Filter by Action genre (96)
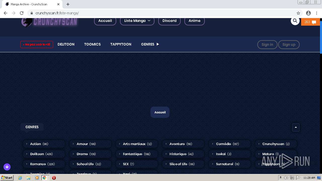The height and width of the screenshot is (181, 322). pyautogui.click(x=44, y=144)
